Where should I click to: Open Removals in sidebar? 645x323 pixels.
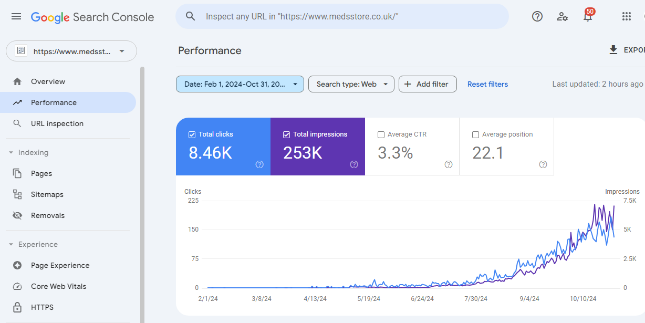[x=68, y=215]
